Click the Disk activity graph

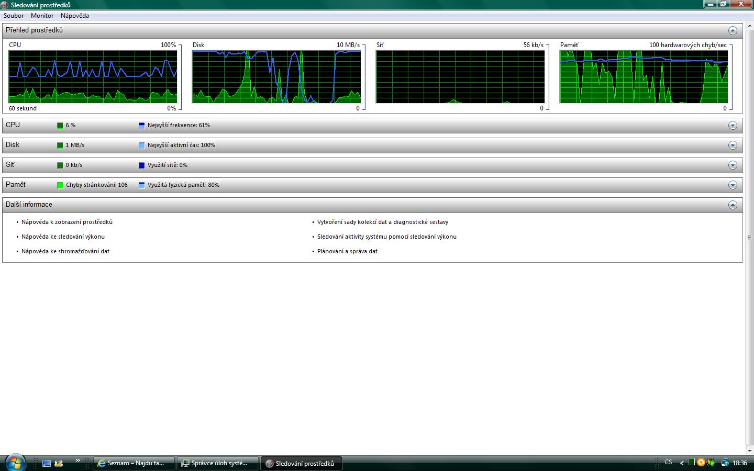[276, 76]
